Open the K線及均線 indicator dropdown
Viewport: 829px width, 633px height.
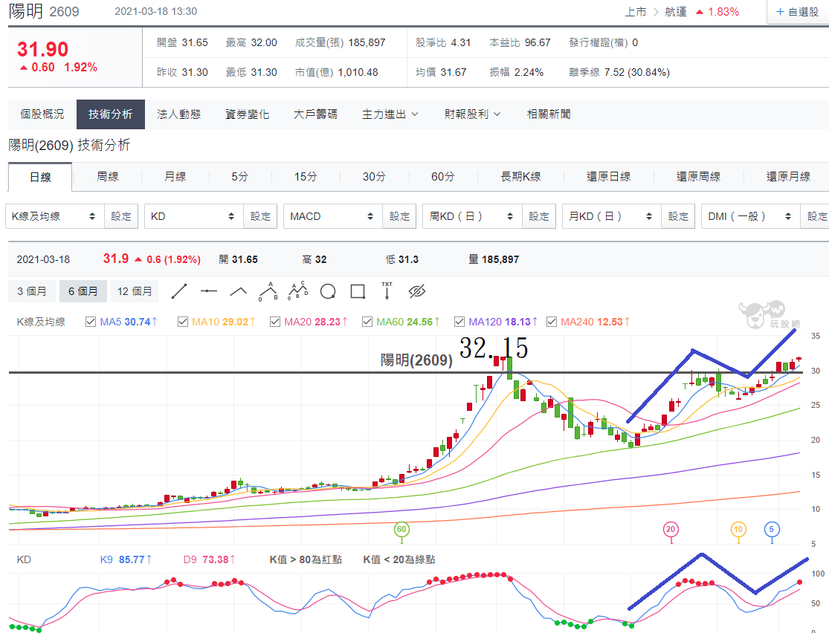pos(55,216)
